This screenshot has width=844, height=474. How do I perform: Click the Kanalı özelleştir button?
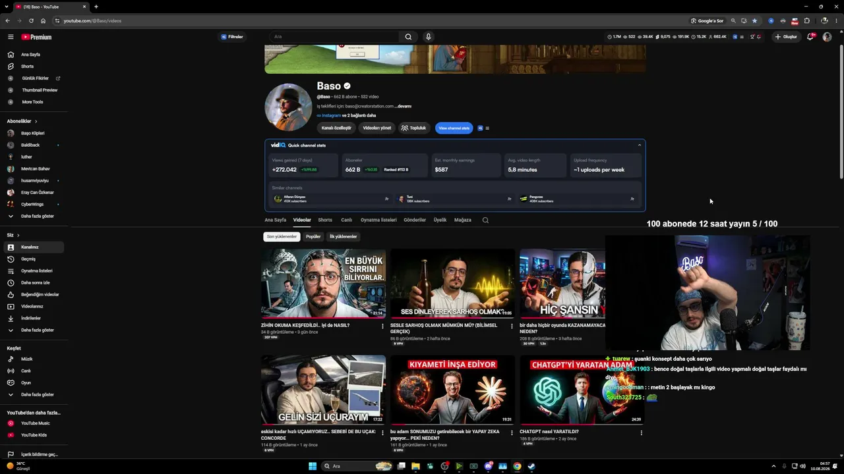[336, 128]
